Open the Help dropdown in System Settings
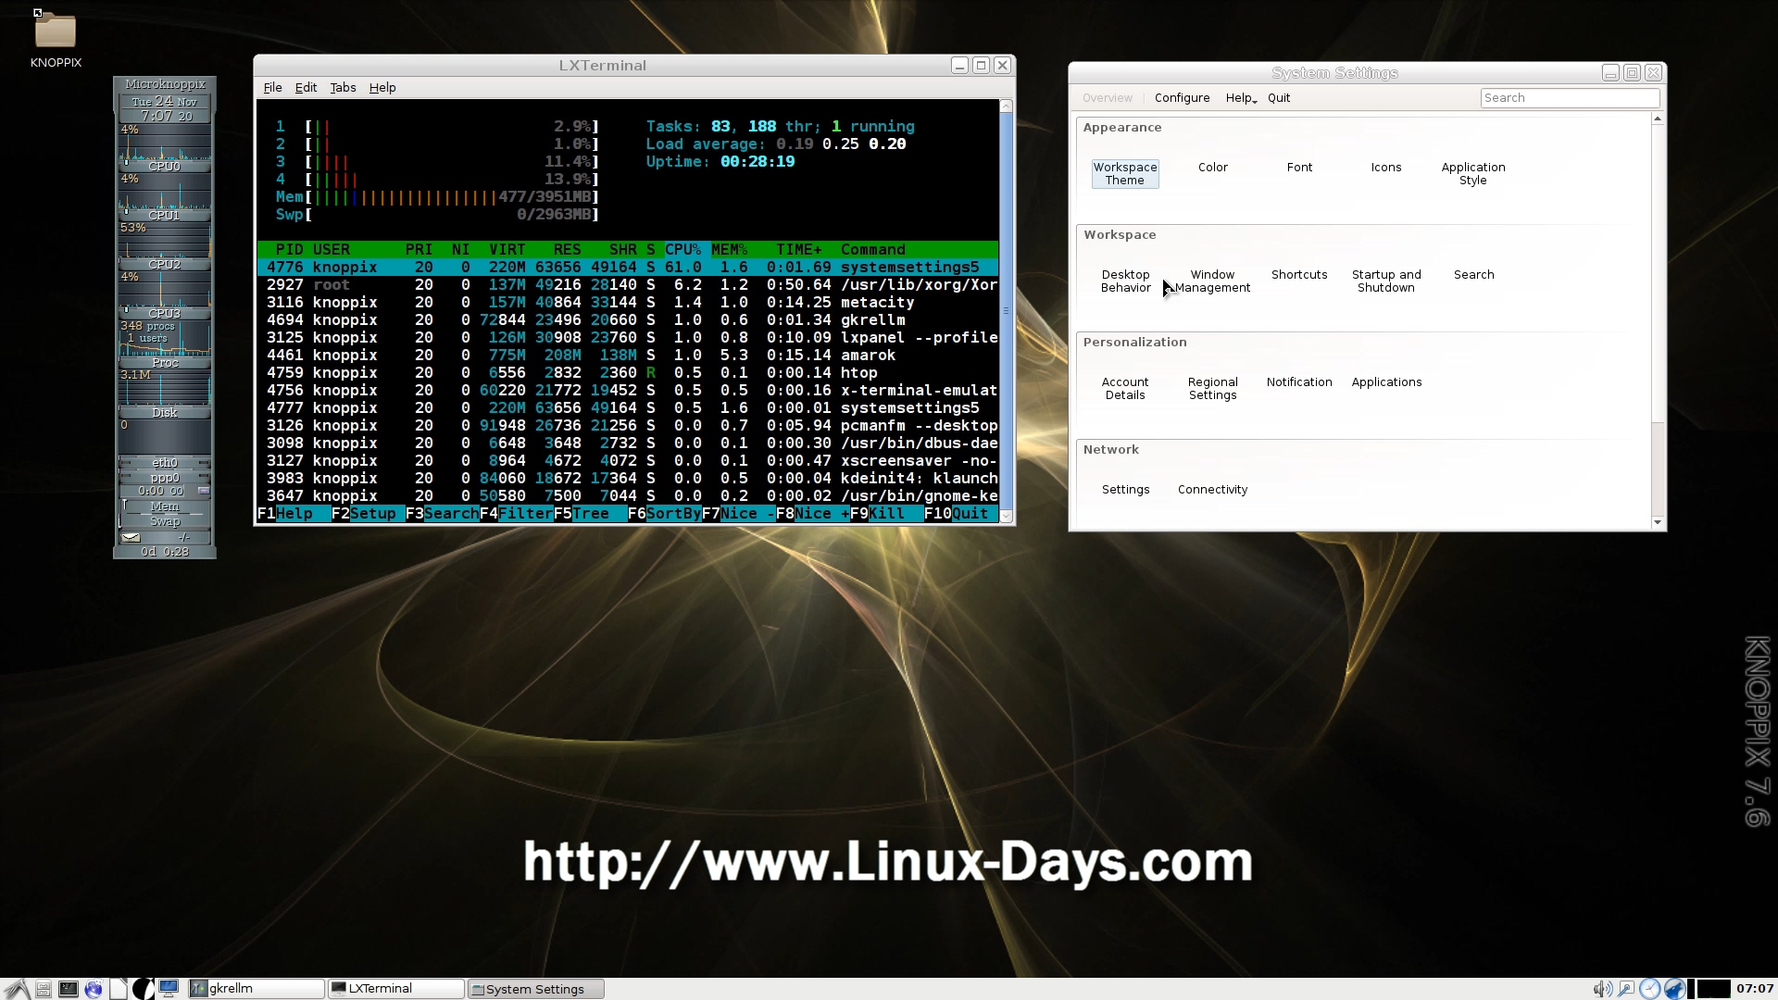 (x=1240, y=98)
